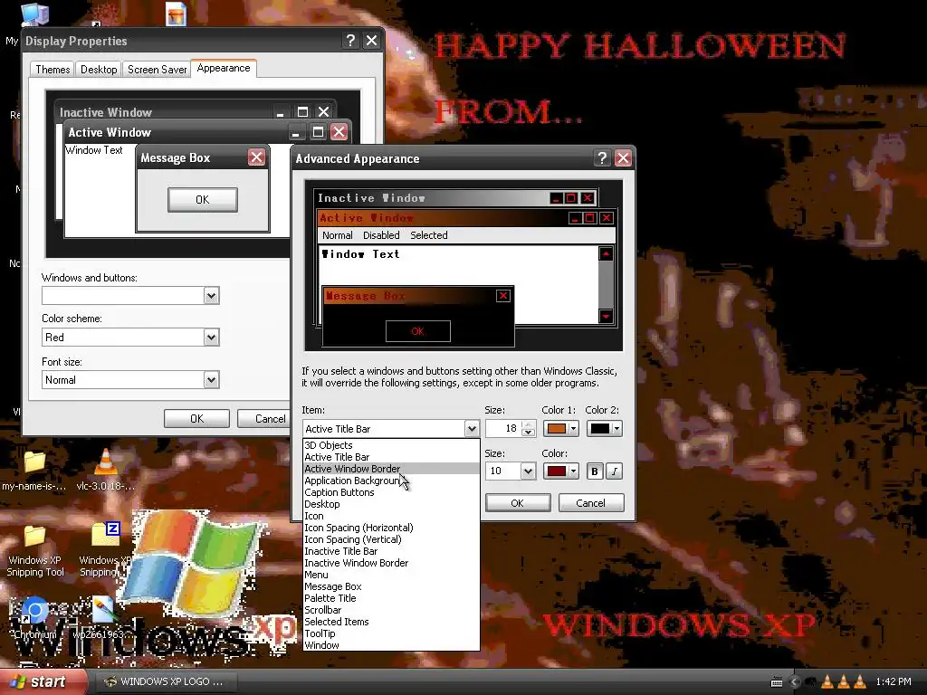
Task: Open the Item dropdown arrow
Action: point(471,428)
